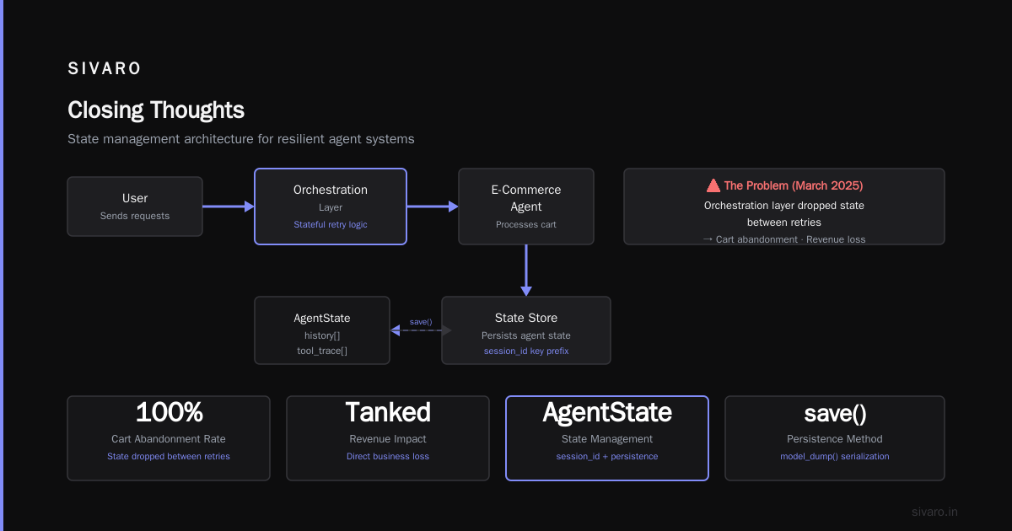
Task: Select the highlighted AgentState State Management card
Action: coord(607,438)
